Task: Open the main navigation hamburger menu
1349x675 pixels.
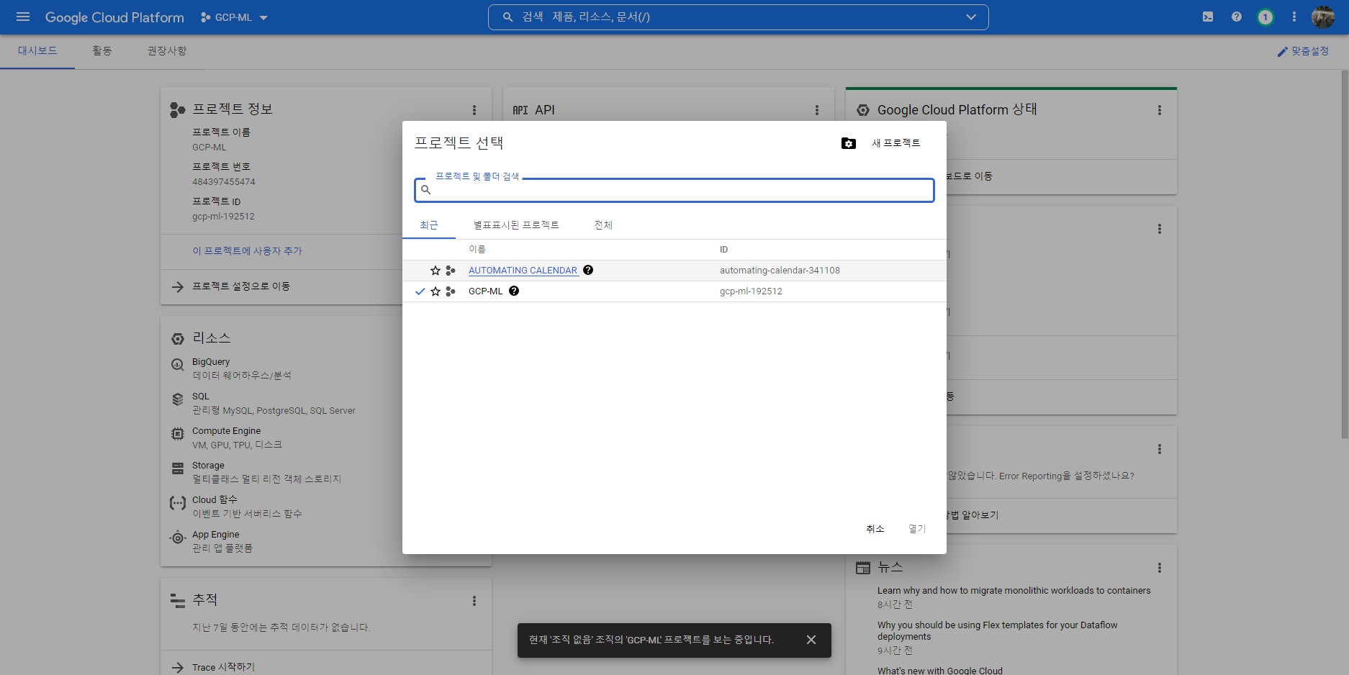Action: pyautogui.click(x=23, y=17)
